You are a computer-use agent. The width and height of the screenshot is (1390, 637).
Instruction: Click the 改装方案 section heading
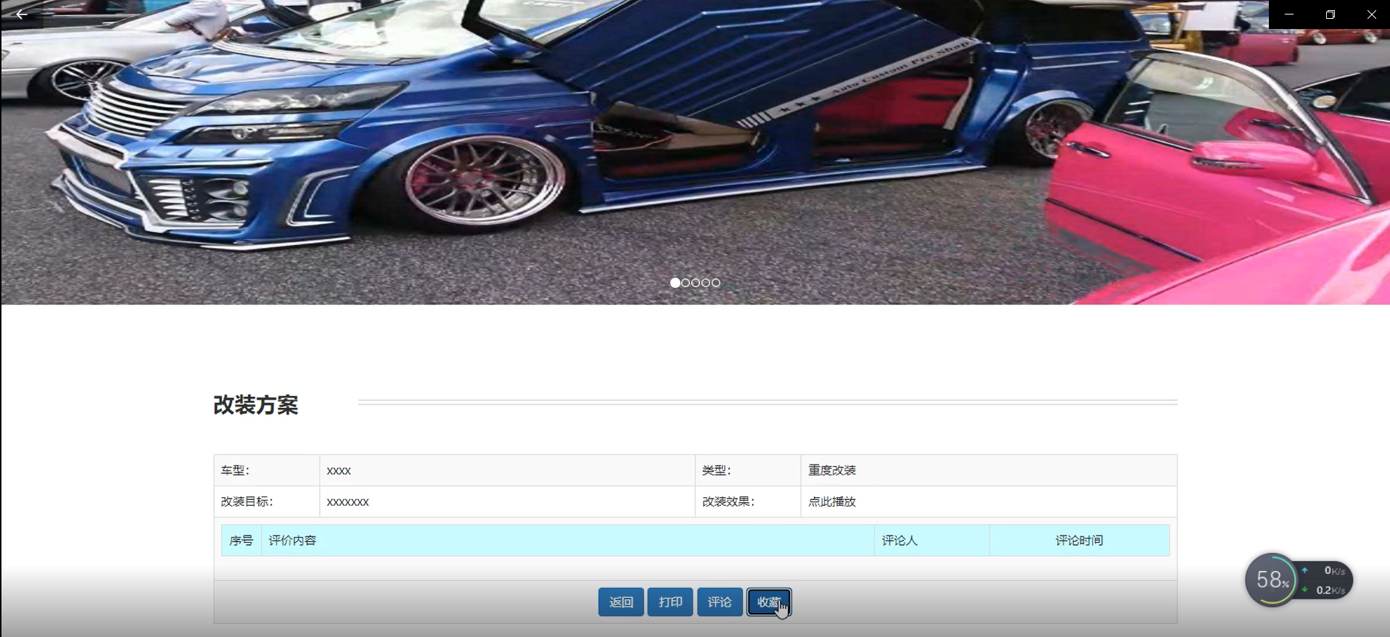[255, 405]
